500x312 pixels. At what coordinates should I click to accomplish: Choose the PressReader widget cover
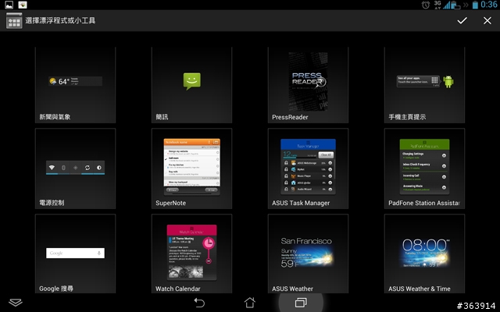[x=308, y=81]
